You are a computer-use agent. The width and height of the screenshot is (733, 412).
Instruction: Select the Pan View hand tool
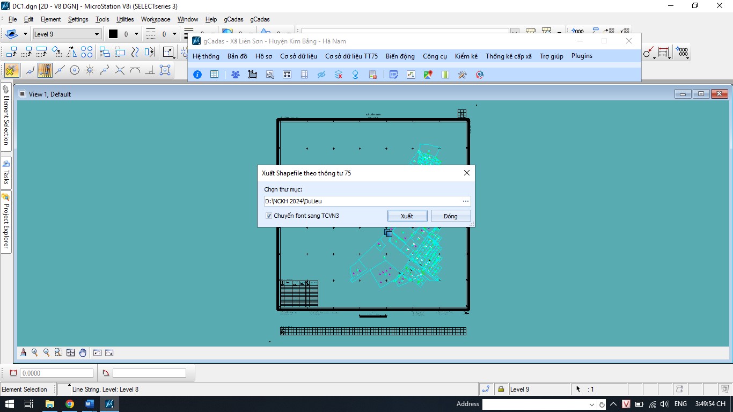83,352
